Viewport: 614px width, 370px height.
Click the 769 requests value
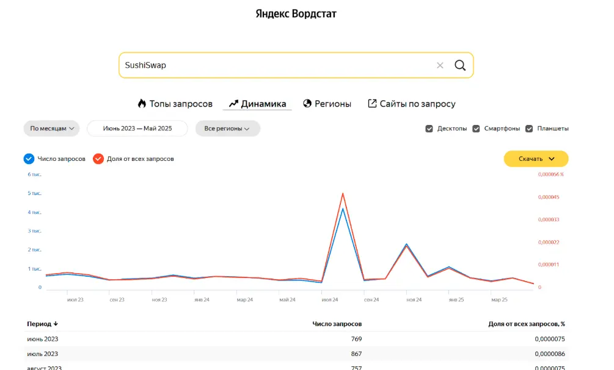pyautogui.click(x=356, y=339)
